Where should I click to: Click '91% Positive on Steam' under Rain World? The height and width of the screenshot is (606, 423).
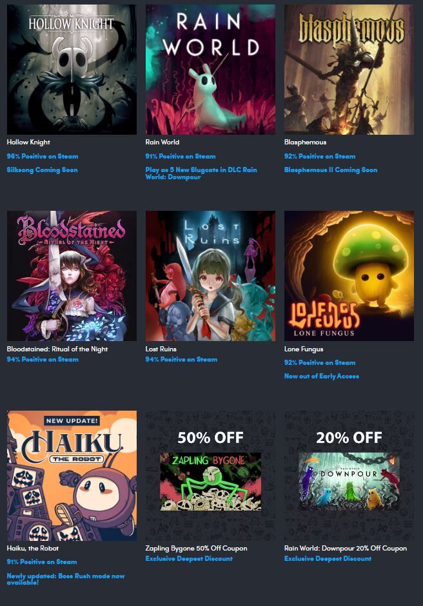point(181,156)
